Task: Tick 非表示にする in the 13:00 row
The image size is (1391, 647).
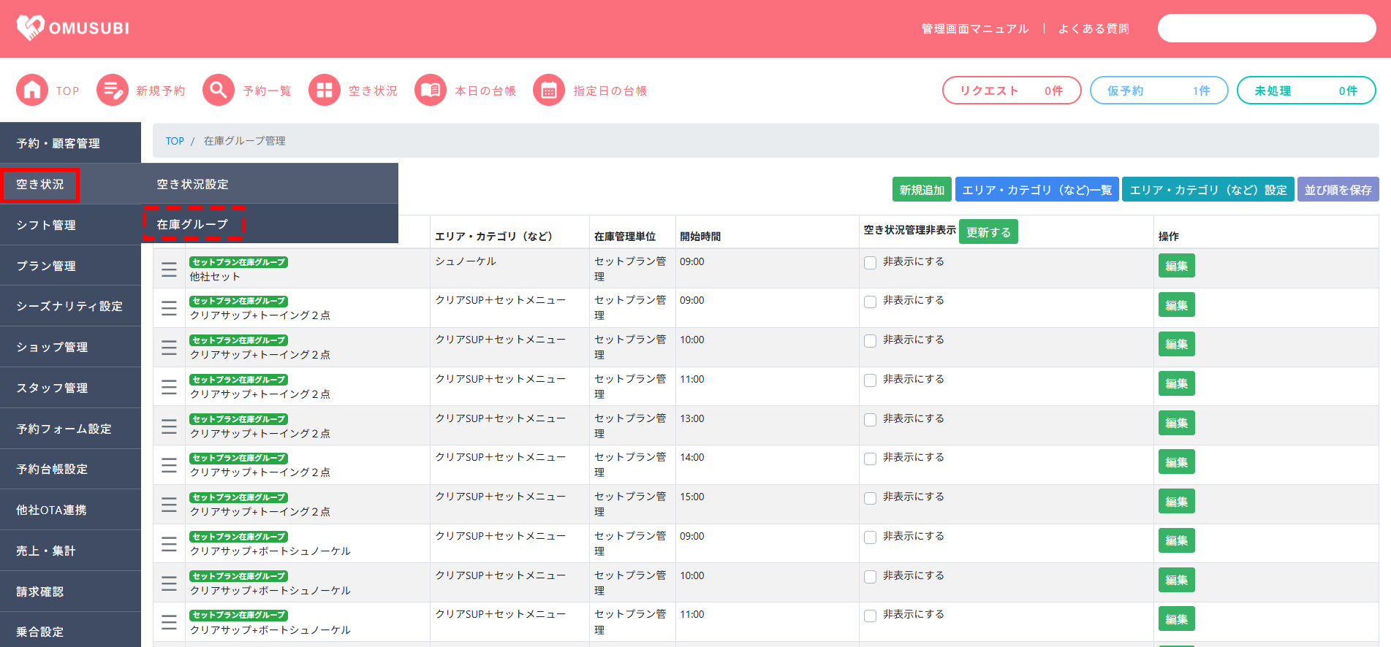Action: click(870, 420)
